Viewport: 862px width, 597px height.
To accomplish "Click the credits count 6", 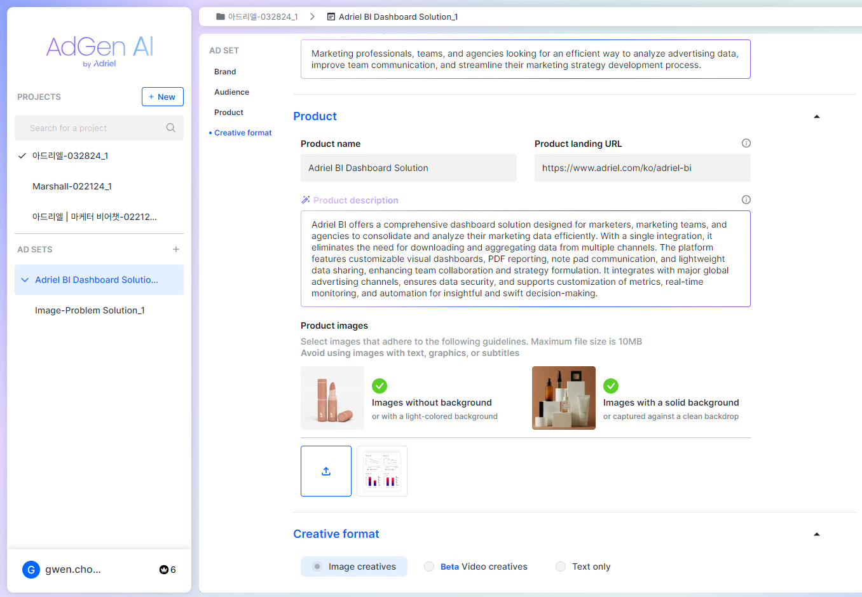I will pos(173,570).
